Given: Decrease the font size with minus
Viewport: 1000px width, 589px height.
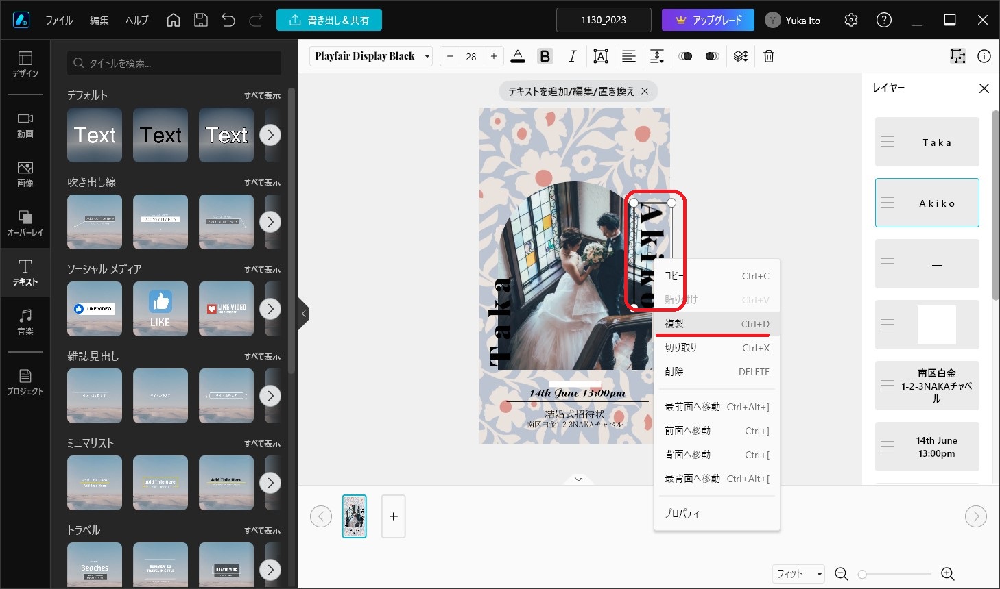Looking at the screenshot, I should pos(450,56).
